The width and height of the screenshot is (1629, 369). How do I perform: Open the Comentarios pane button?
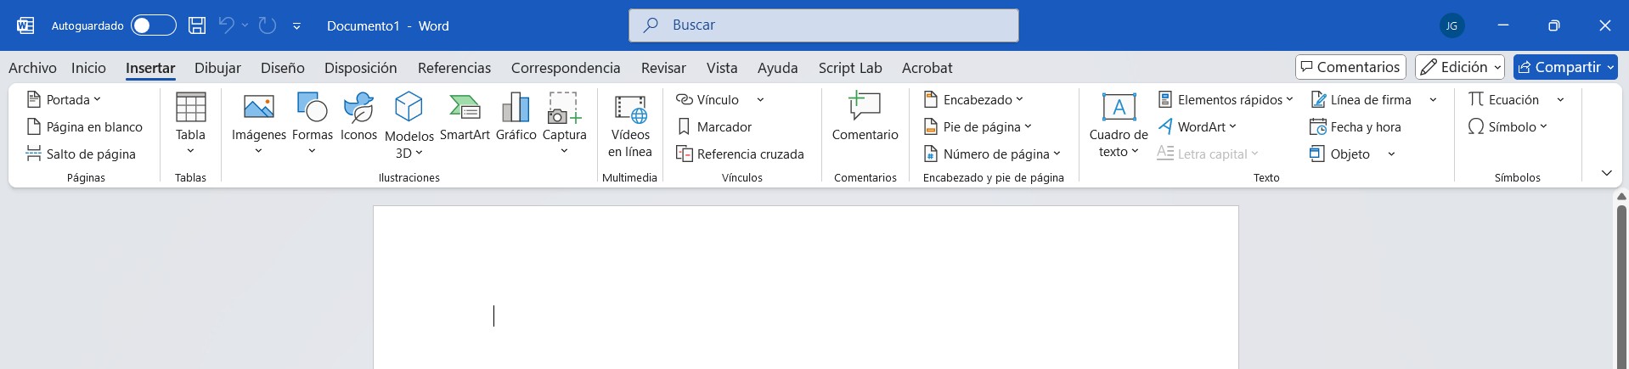[x=1350, y=67]
